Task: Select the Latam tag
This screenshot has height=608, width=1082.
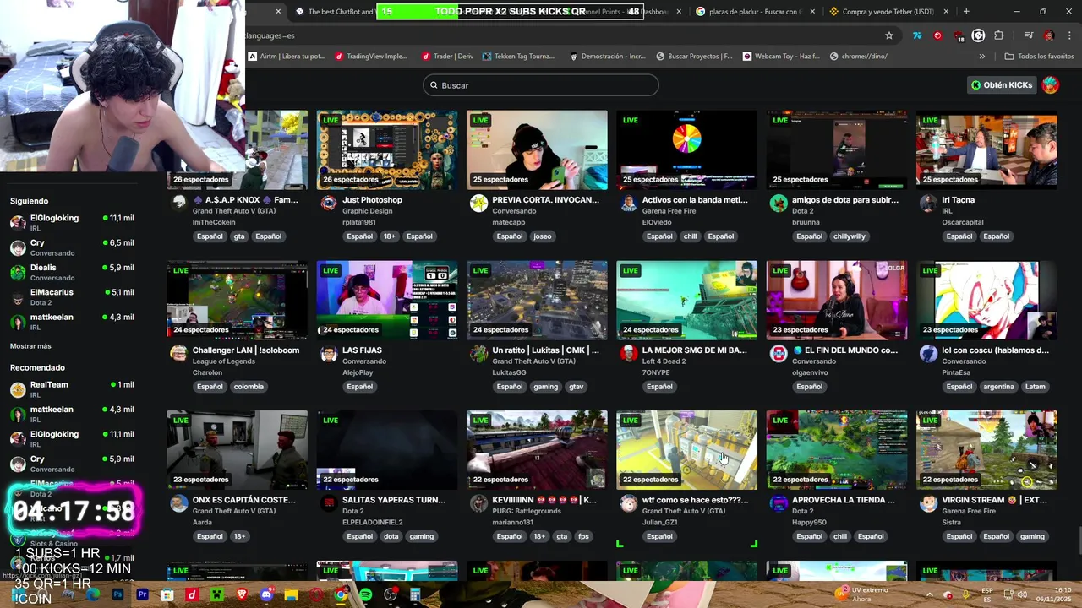Action: click(1035, 387)
